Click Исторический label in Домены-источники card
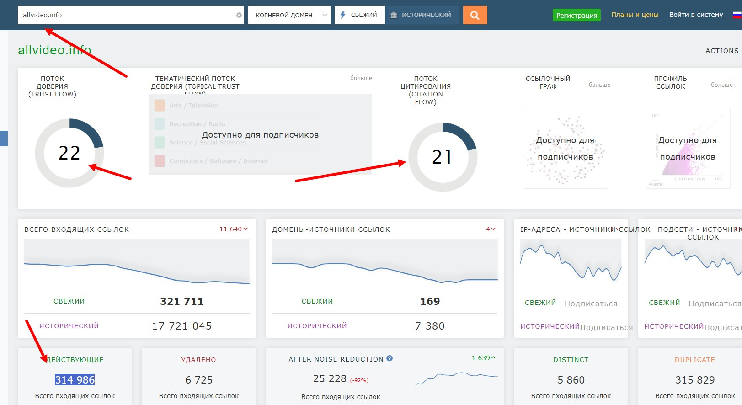Viewport: 742px width, 405px height. click(317, 326)
